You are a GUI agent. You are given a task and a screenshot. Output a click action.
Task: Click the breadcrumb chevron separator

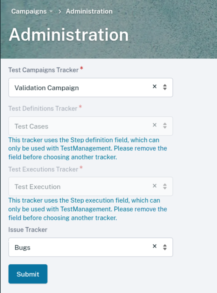click(60, 12)
